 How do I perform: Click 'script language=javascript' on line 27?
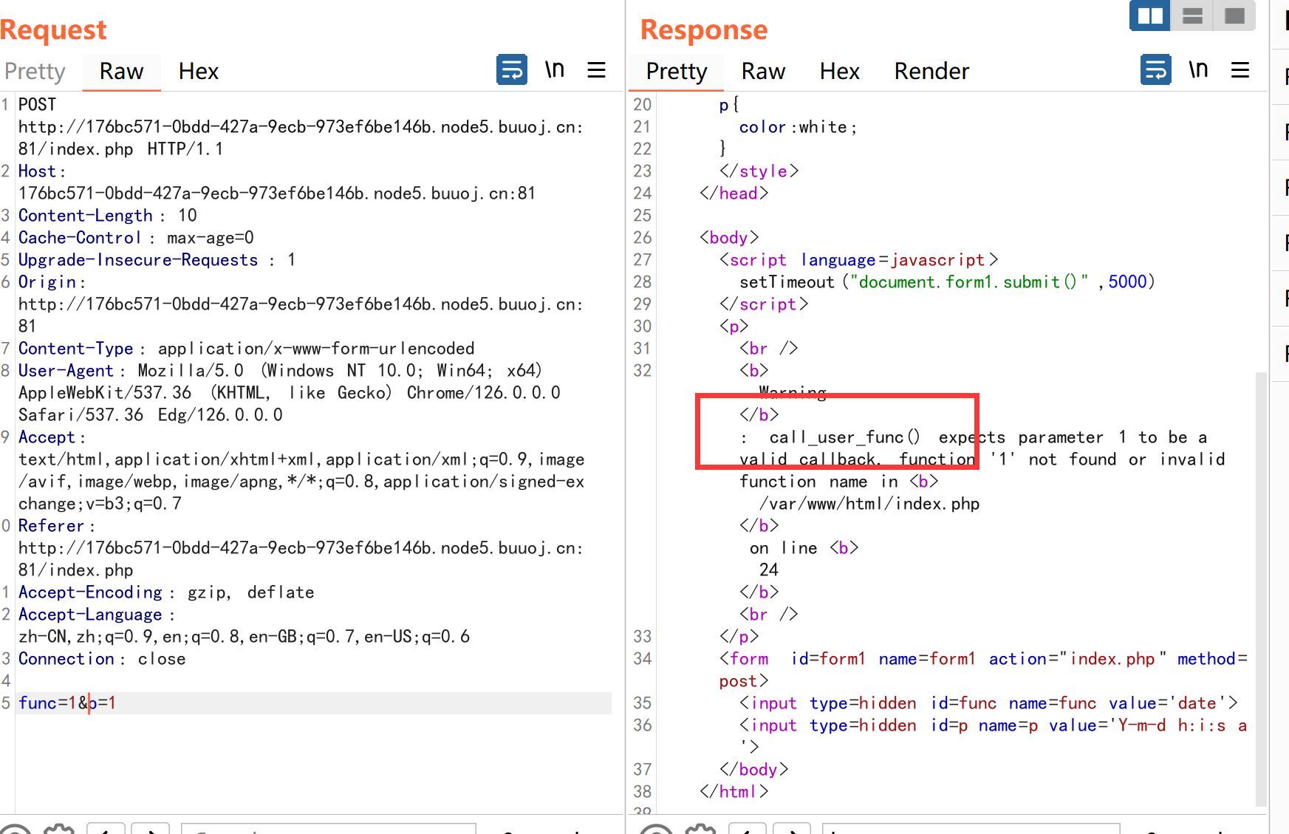858,260
